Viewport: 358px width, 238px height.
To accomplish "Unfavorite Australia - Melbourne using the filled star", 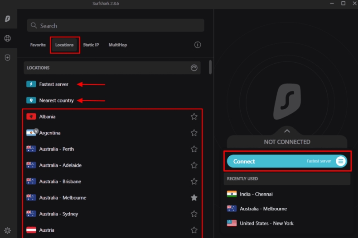I will [194, 198].
